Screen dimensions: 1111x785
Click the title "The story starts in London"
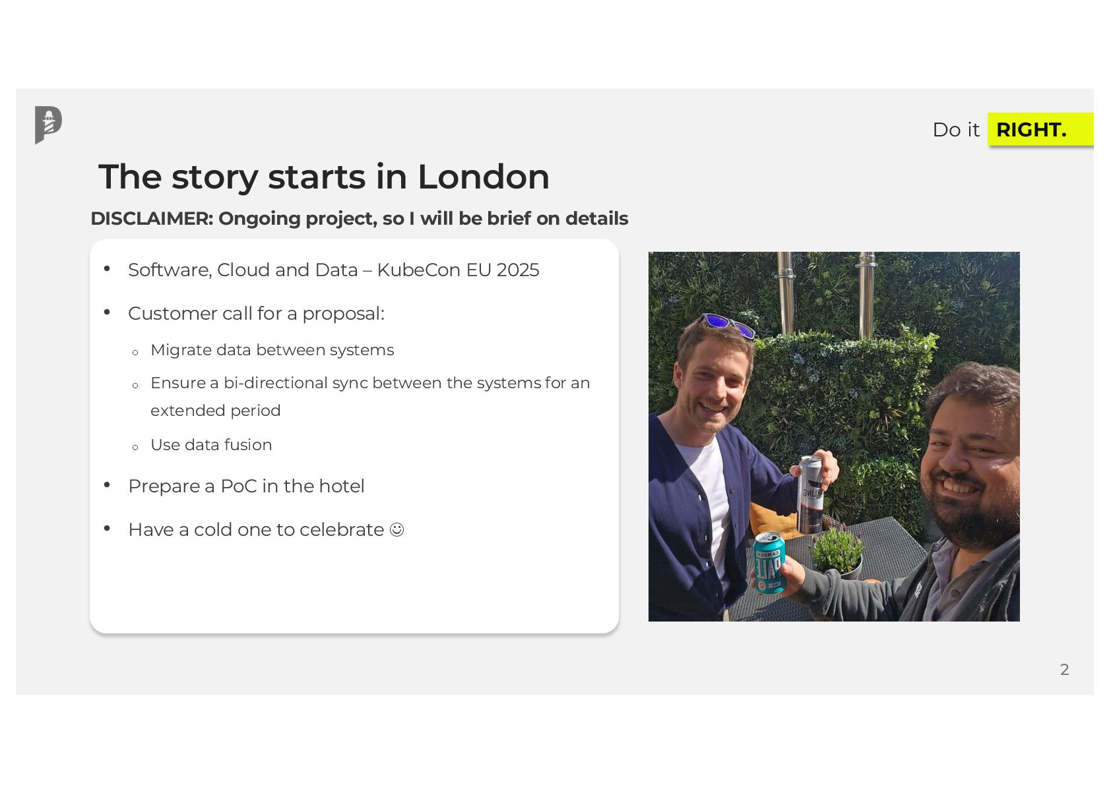tap(323, 177)
